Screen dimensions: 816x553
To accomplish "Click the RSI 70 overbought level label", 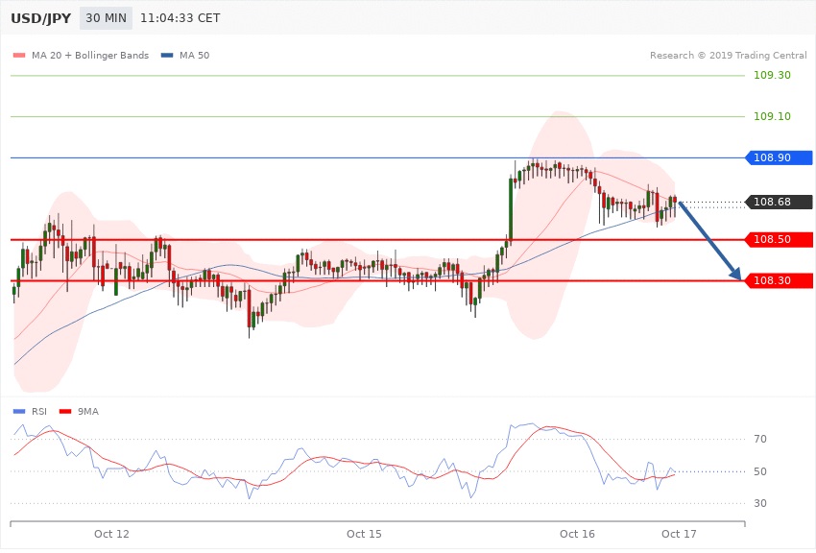I will (x=759, y=440).
